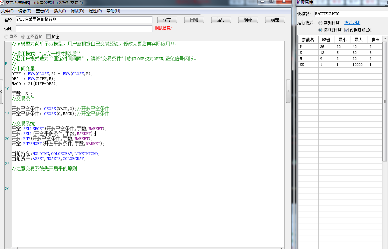Click the code line 手数:=8;;
The image size is (388, 249).
[22, 94]
